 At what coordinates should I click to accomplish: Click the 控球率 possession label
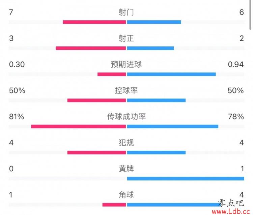coord(126,90)
